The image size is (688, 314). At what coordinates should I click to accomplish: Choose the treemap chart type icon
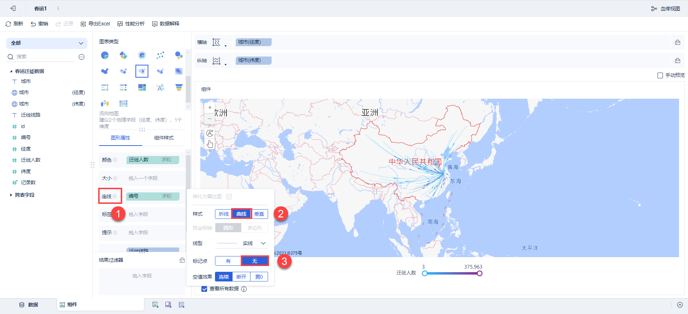tap(142, 87)
